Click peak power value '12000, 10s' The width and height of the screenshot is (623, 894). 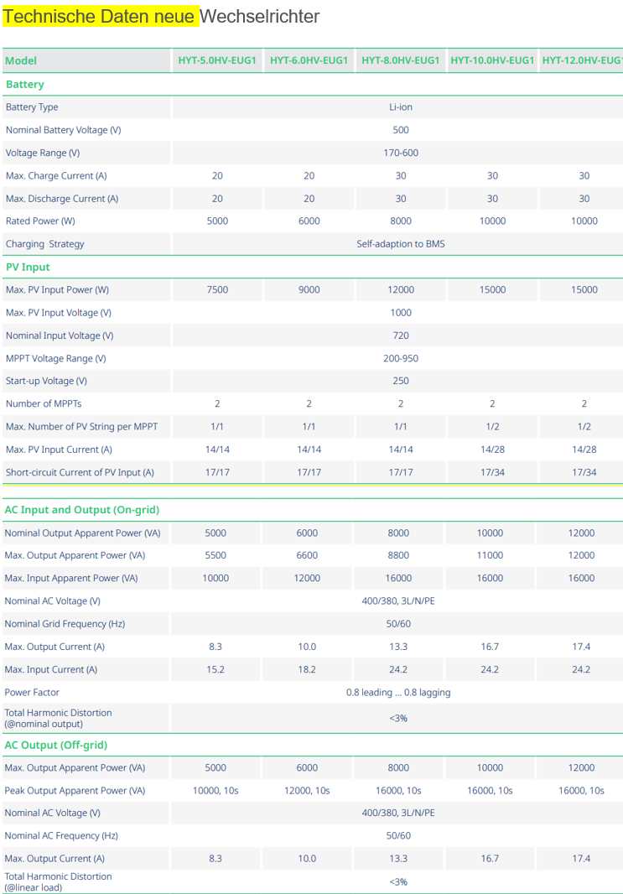pyautogui.click(x=307, y=791)
